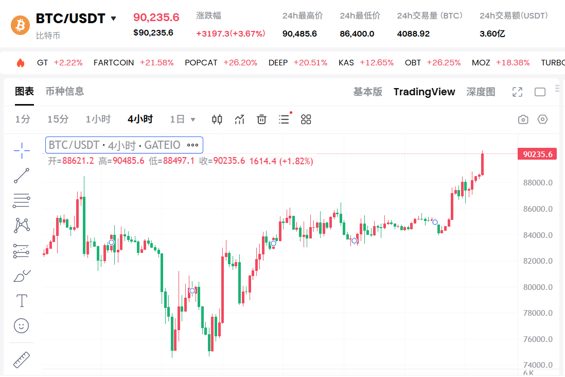
Task: Select the 基本版 chart mode
Action: pyautogui.click(x=367, y=92)
